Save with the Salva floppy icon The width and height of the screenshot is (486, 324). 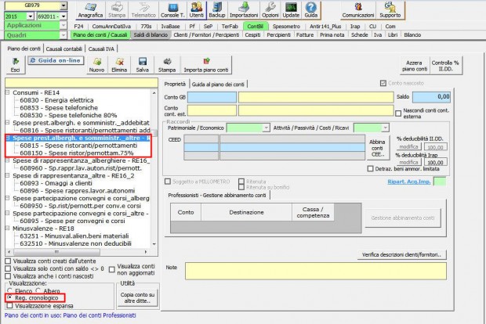[142, 65]
